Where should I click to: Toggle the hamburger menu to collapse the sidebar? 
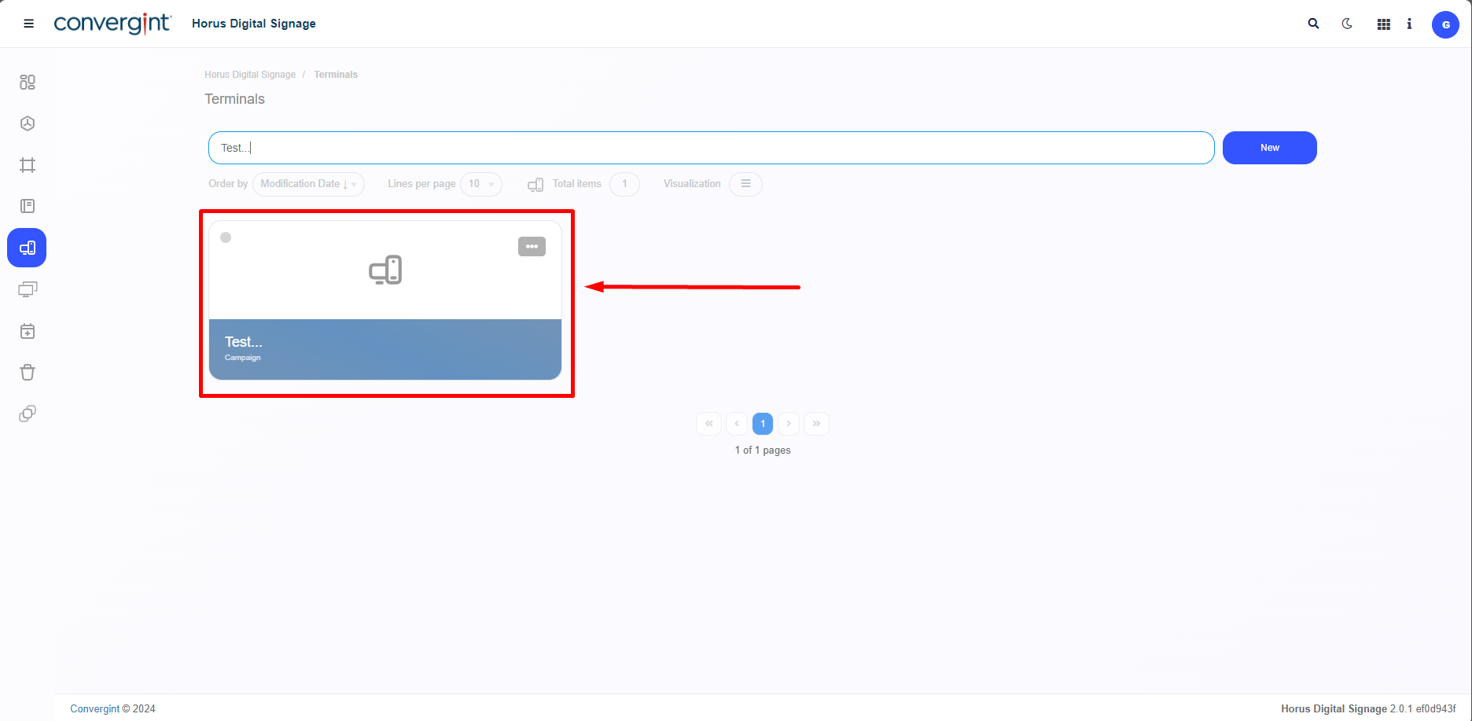(29, 24)
